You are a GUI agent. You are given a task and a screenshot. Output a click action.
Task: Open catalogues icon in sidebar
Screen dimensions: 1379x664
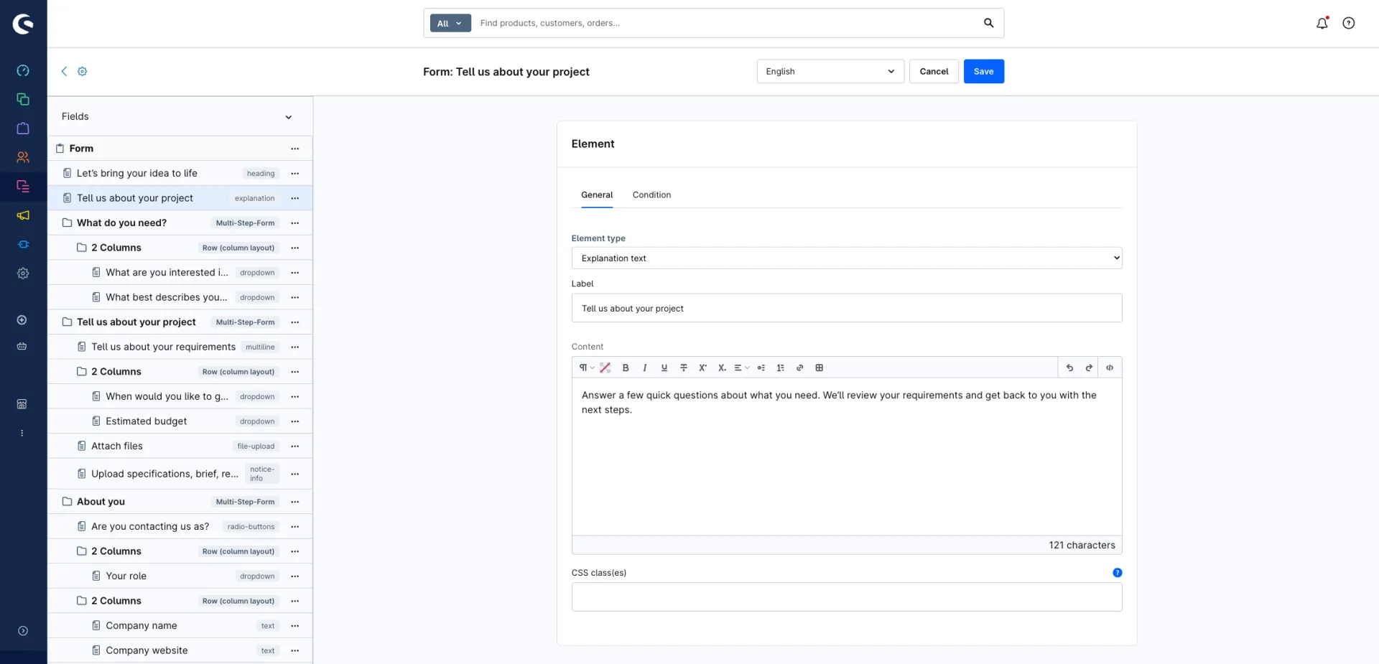click(23, 99)
